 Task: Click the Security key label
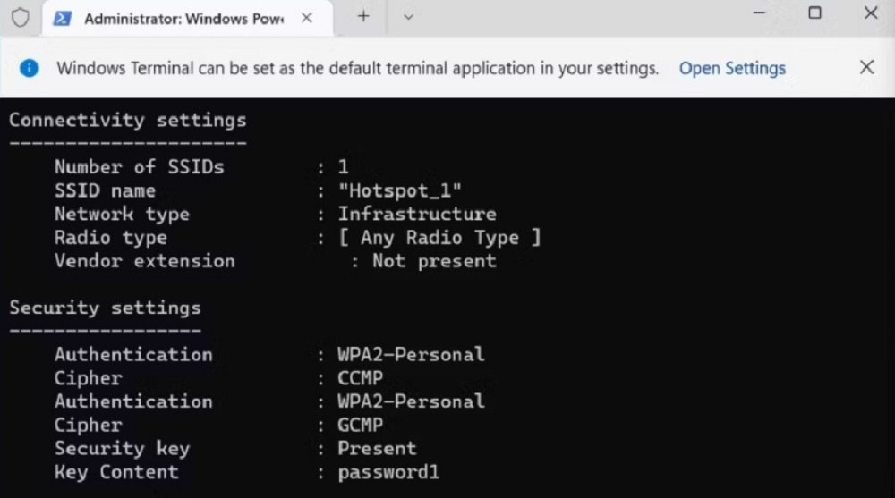(122, 449)
